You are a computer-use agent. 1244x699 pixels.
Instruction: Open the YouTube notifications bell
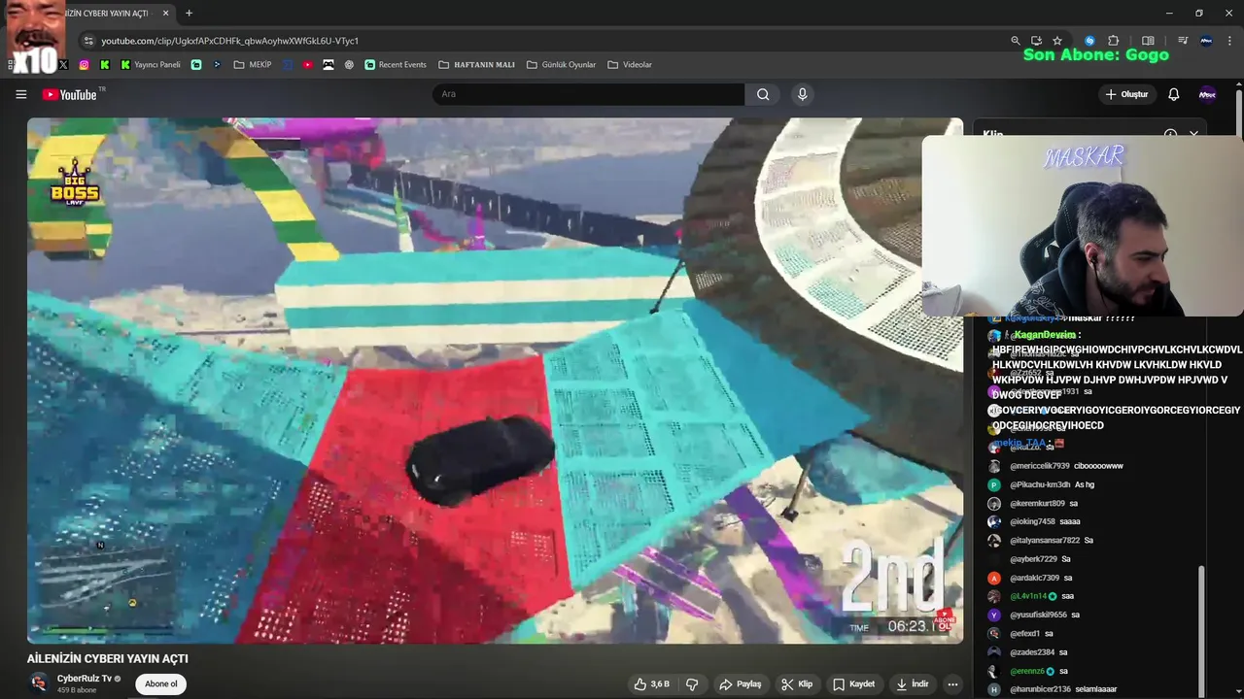coord(1173,94)
